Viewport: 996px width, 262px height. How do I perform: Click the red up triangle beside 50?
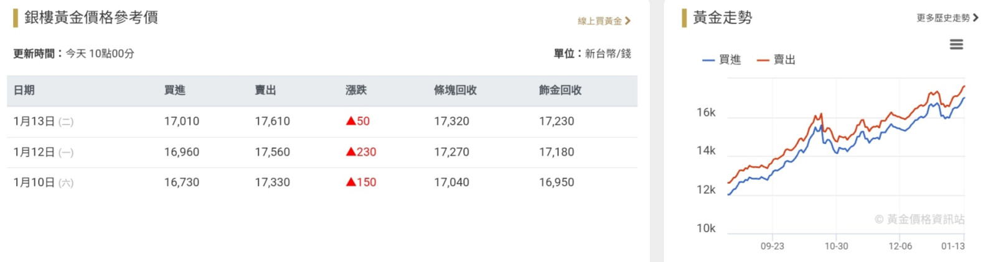(x=351, y=121)
